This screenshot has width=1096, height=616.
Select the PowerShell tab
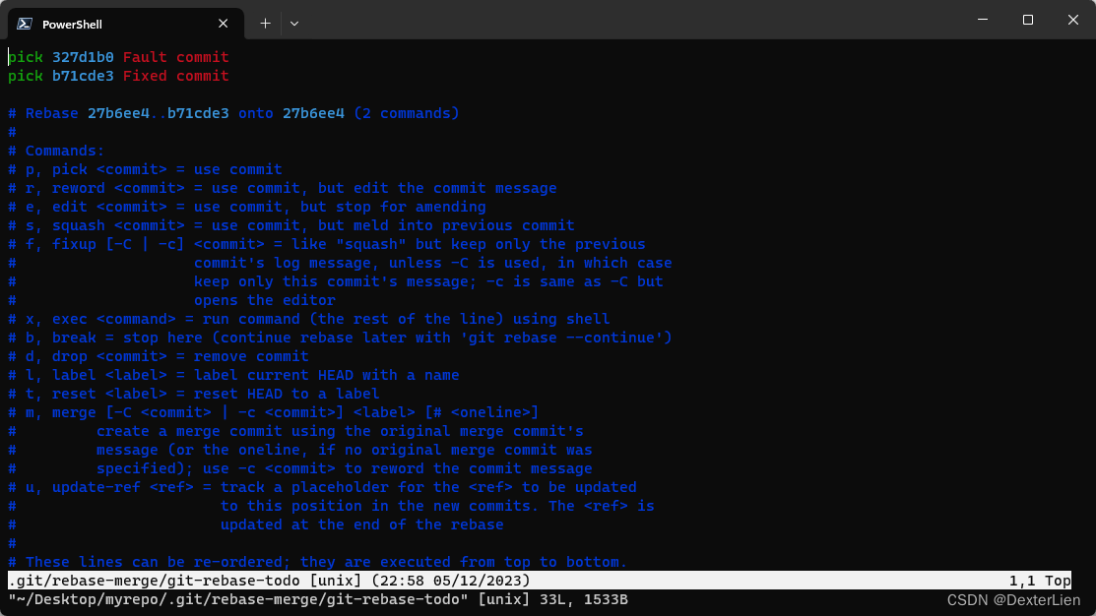(x=126, y=24)
